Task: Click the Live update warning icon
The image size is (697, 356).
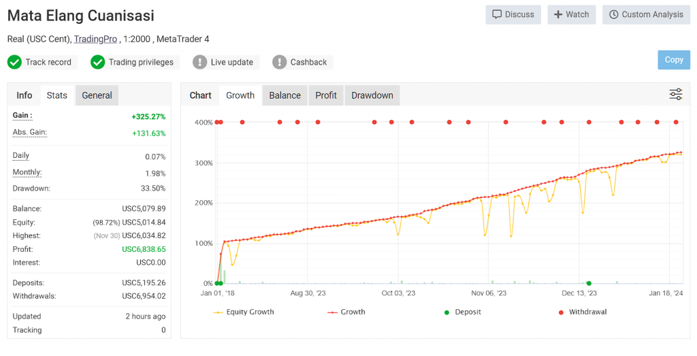Action: click(199, 62)
